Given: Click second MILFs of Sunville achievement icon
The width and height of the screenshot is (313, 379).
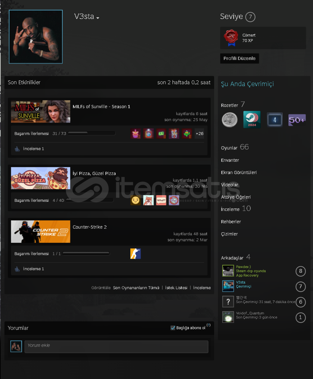Looking at the screenshot, I should [x=148, y=134].
